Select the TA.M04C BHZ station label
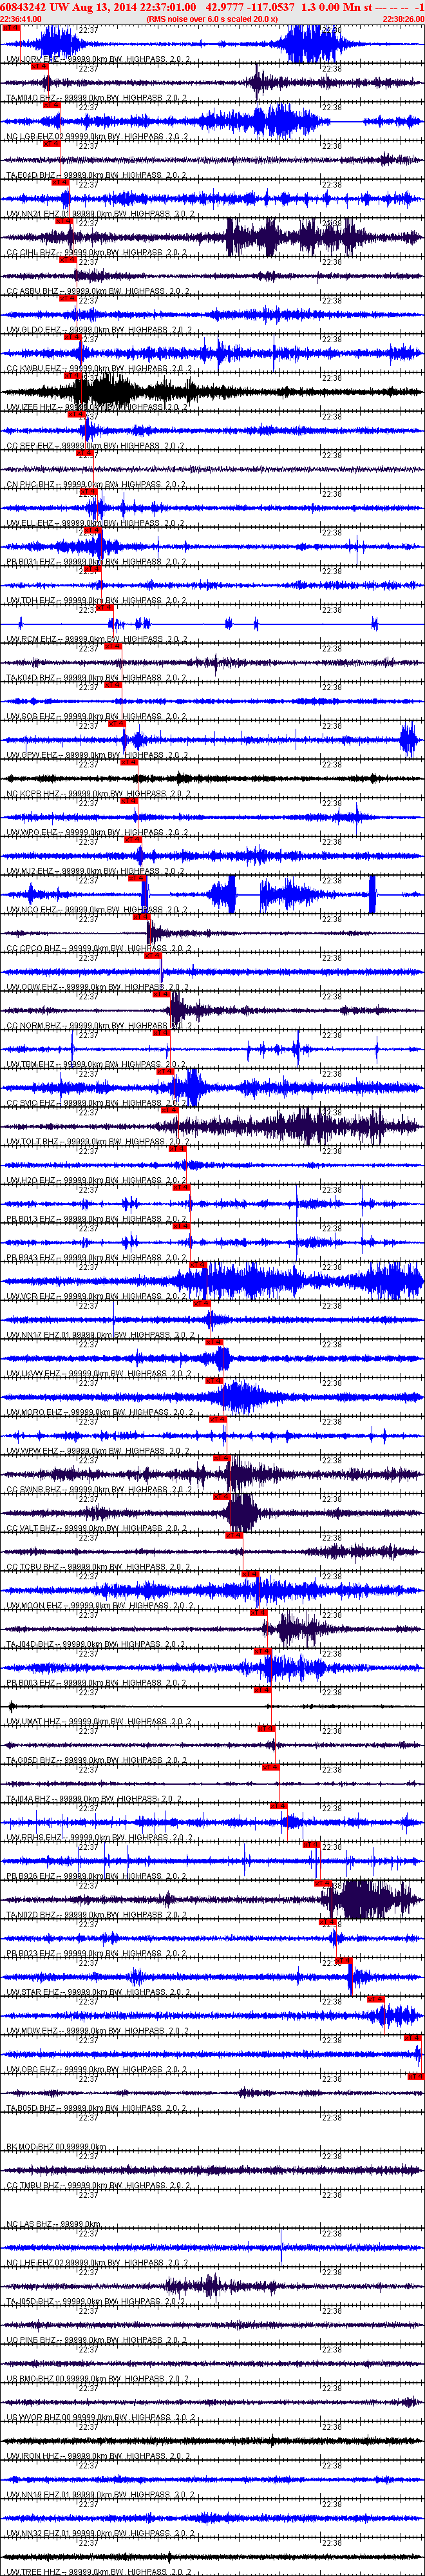425x2576 pixels. [x=98, y=98]
